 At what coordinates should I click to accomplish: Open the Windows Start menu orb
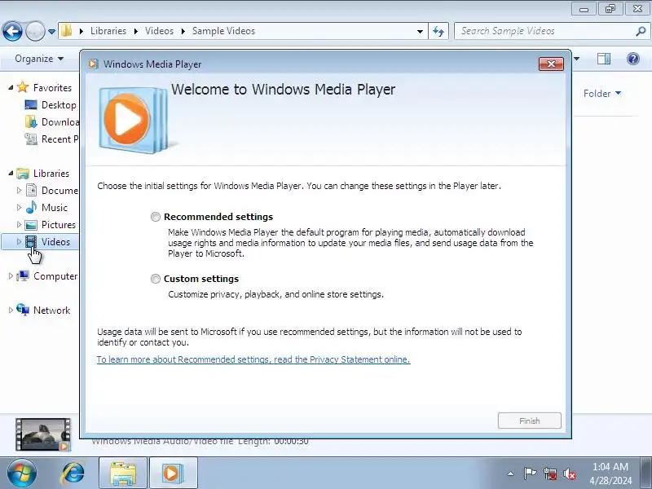click(x=21, y=474)
